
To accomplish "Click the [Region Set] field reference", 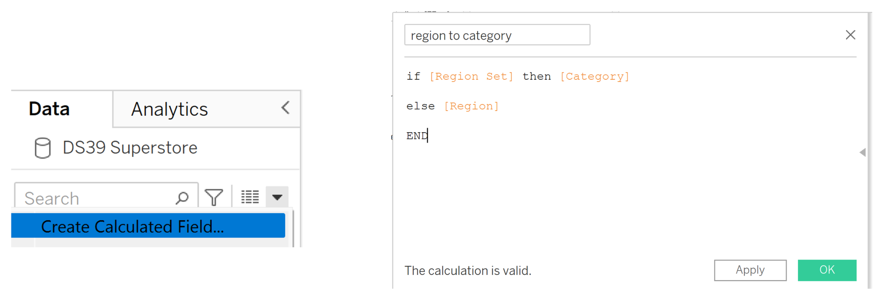I will pyautogui.click(x=471, y=77).
